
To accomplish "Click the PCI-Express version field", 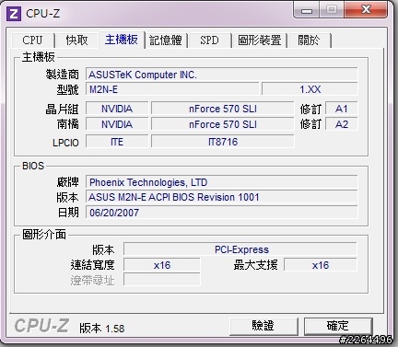I will tap(240, 249).
